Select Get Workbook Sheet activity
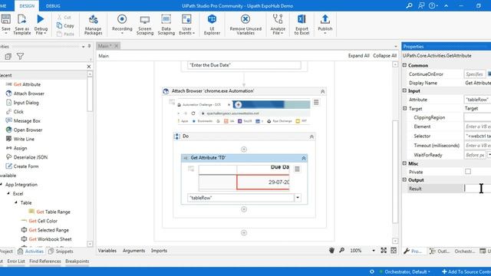Image resolution: width=491 pixels, height=276 pixels. coord(47,239)
